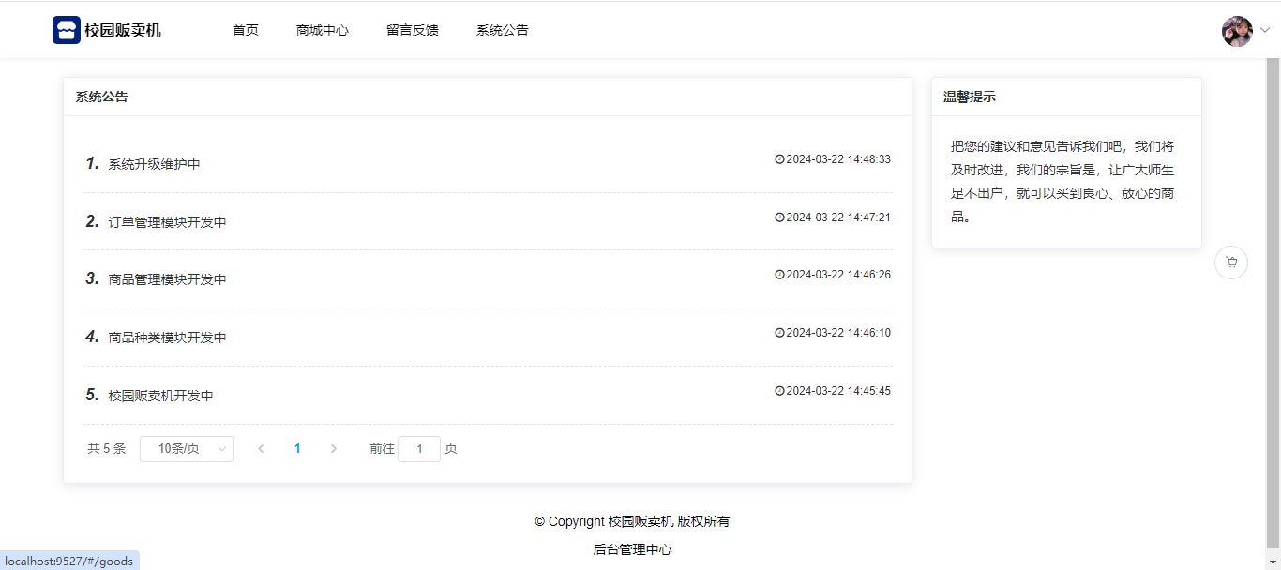Open 商城中心 menu item
Viewport: 1281px width, 570px height.
[x=323, y=30]
